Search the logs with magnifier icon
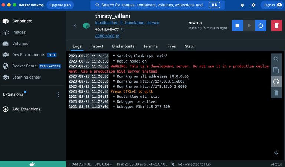This screenshot has height=167, width=285. point(276,59)
